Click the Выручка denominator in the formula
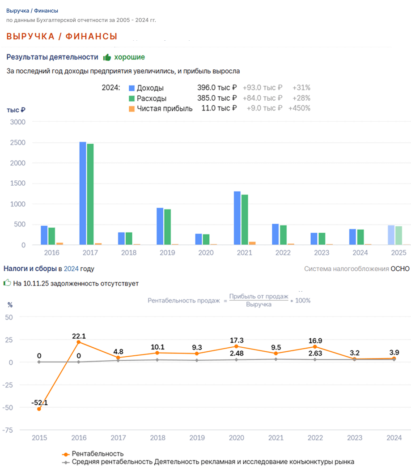Viewport: 411px width, 469px height. (258, 304)
